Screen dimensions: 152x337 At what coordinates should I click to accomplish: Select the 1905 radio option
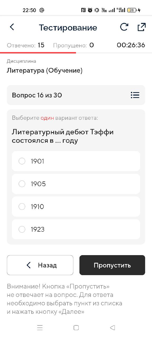click(x=76, y=184)
